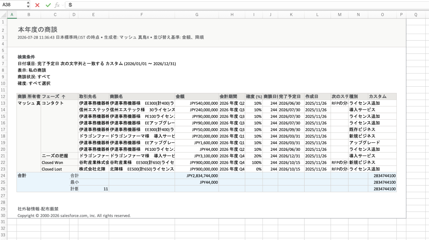Click the 既存ビジネス type cell
Viewport: 429px width, 240px height.
pos(358,129)
